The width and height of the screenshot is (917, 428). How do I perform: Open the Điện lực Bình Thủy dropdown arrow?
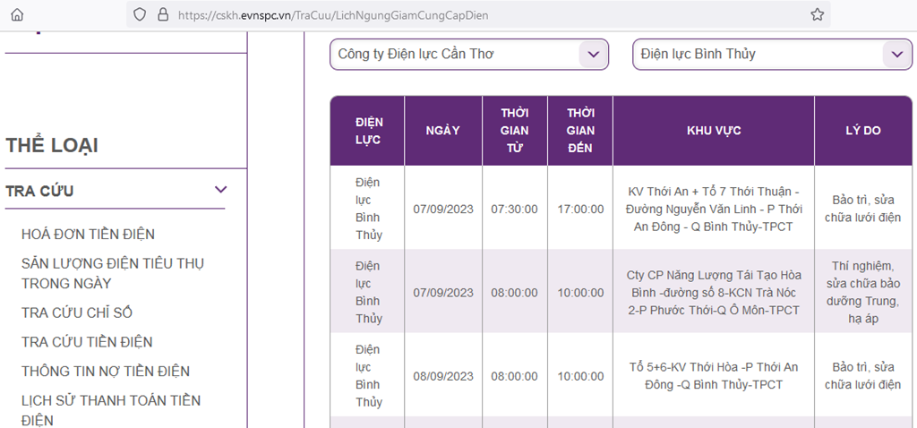click(x=897, y=55)
